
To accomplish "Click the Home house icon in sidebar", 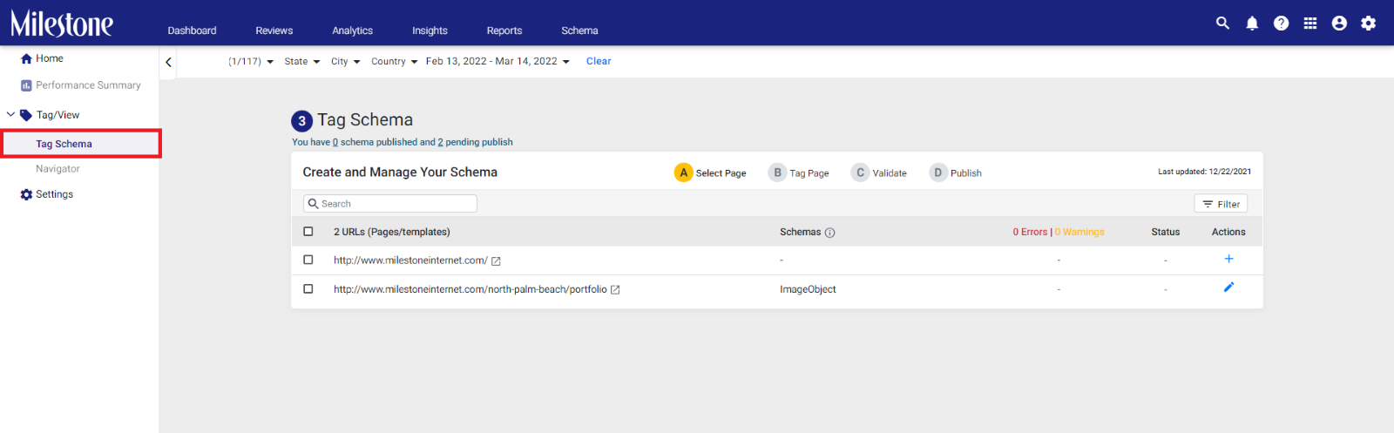I will (26, 58).
